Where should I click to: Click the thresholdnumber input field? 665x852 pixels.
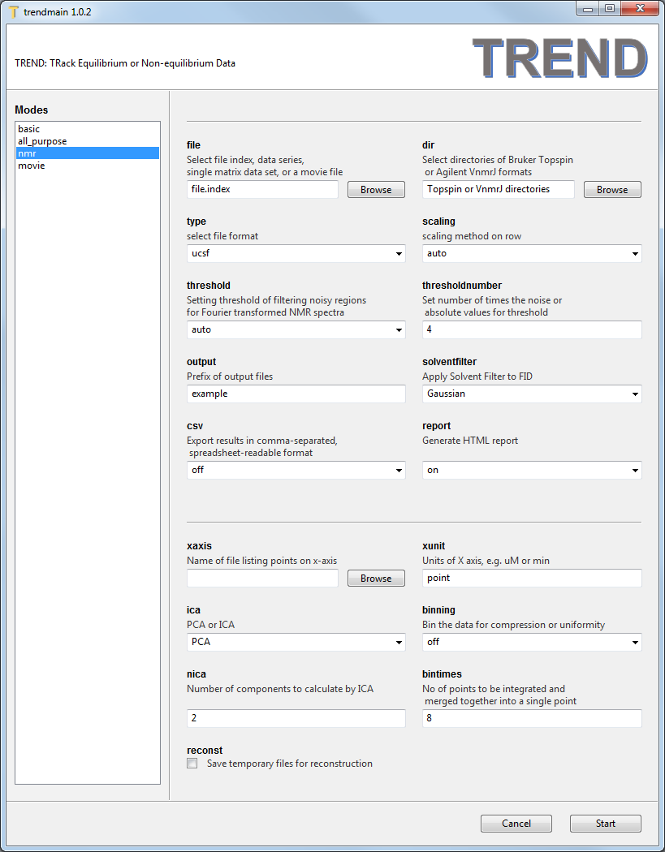[x=531, y=330]
